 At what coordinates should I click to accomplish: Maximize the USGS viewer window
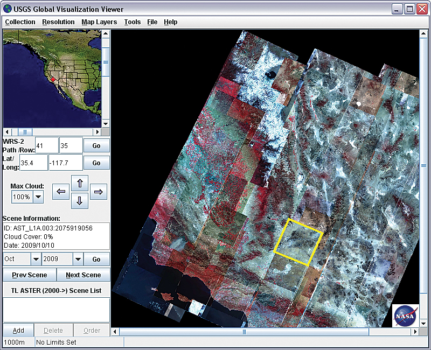coord(409,9)
